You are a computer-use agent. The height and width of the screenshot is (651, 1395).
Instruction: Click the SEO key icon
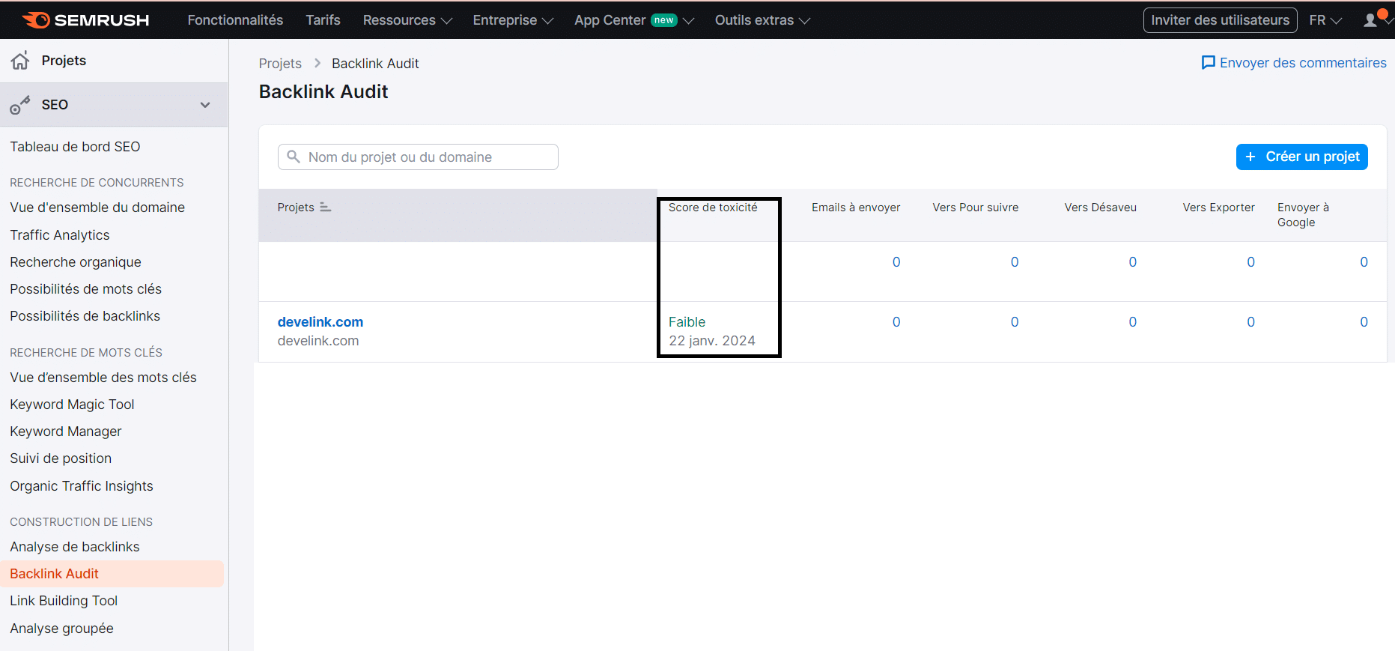coord(20,105)
